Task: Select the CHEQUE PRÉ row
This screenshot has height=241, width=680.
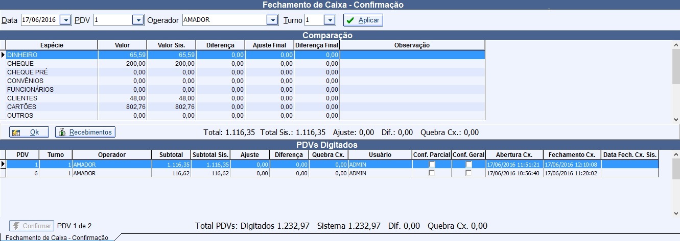Action: pos(245,72)
